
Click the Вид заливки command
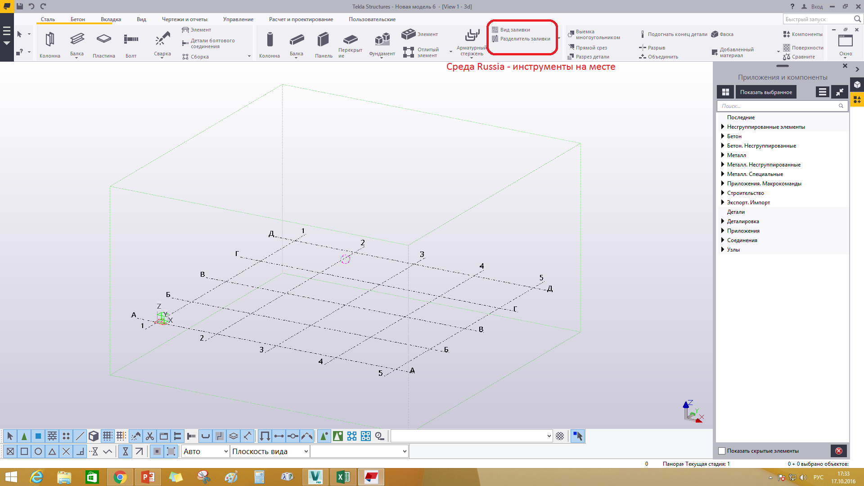coord(515,30)
